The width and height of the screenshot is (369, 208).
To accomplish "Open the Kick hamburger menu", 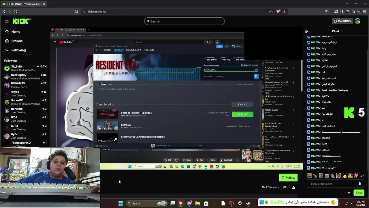I will (7, 21).
